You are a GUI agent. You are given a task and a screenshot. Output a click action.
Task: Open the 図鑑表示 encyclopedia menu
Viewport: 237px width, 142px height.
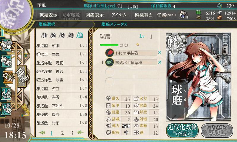[x=95, y=15]
